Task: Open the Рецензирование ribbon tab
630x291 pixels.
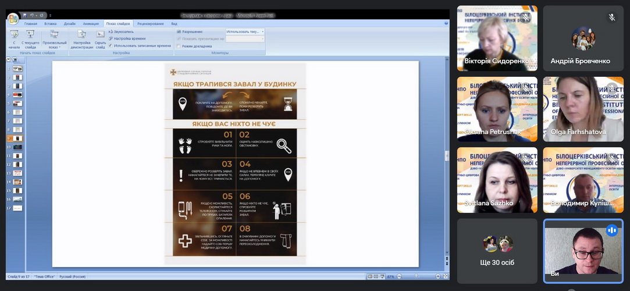Action: click(151, 24)
